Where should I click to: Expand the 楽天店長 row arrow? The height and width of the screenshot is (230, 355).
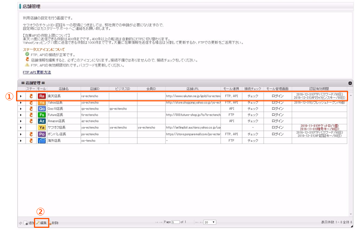(20, 96)
